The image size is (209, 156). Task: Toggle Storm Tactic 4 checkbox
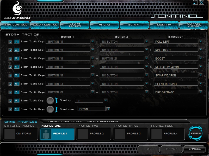[10, 67]
